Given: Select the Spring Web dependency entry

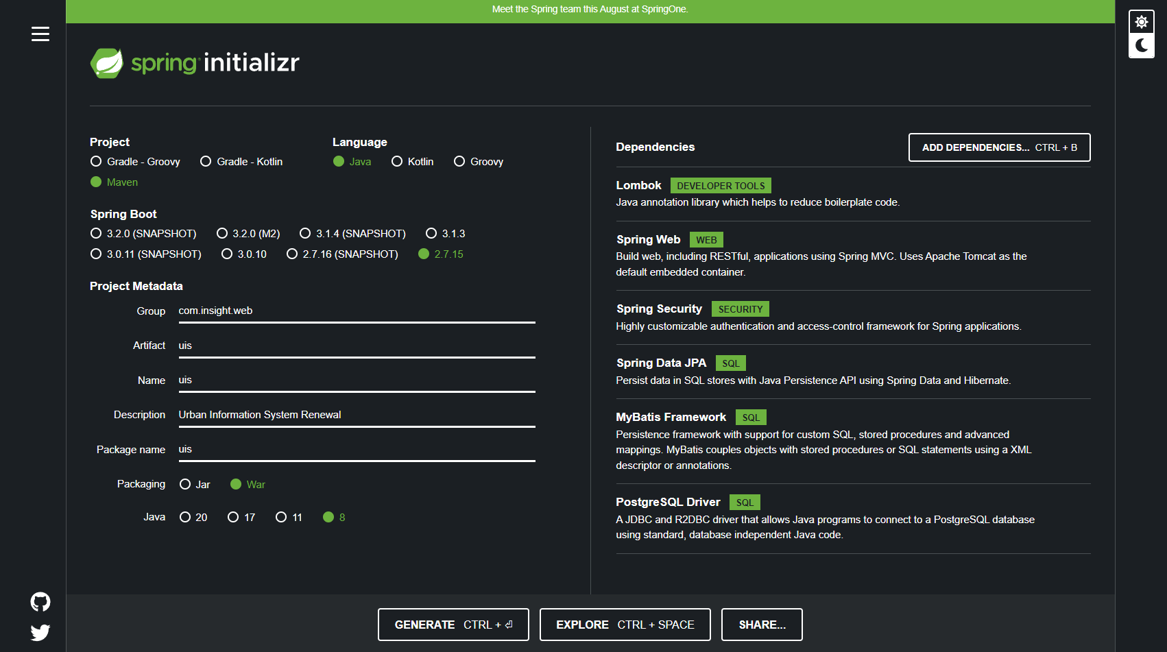Looking at the screenshot, I should (x=853, y=255).
